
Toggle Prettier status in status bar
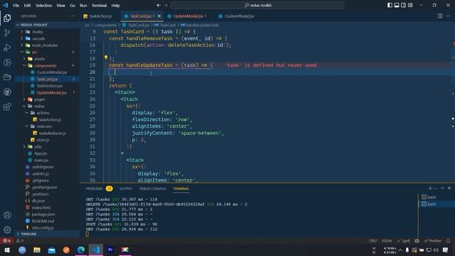click(x=432, y=240)
